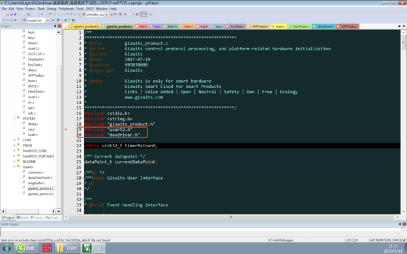The height and width of the screenshot is (254, 407).
Task: Click the Open file toolbar icon
Action: coord(8,14)
